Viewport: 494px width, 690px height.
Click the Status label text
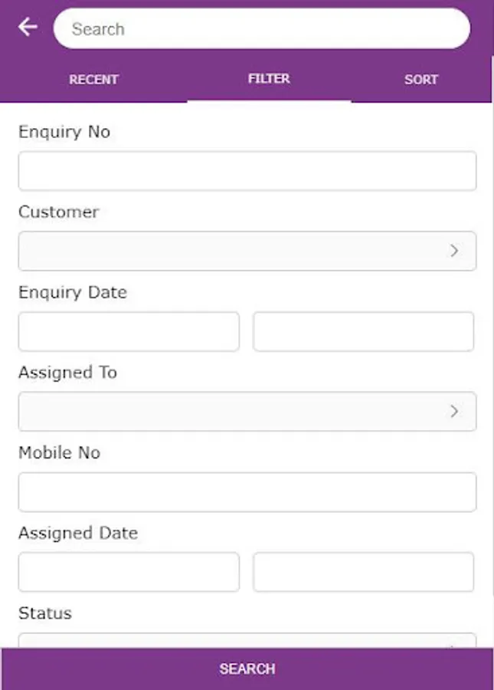(x=45, y=613)
